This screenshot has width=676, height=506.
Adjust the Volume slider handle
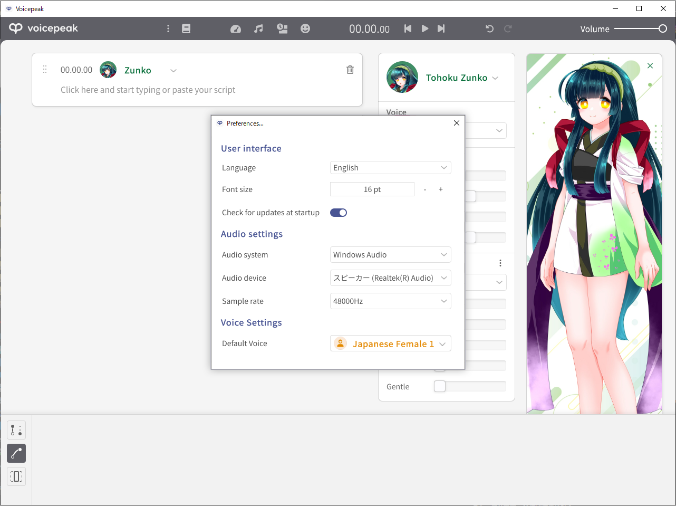[663, 28]
